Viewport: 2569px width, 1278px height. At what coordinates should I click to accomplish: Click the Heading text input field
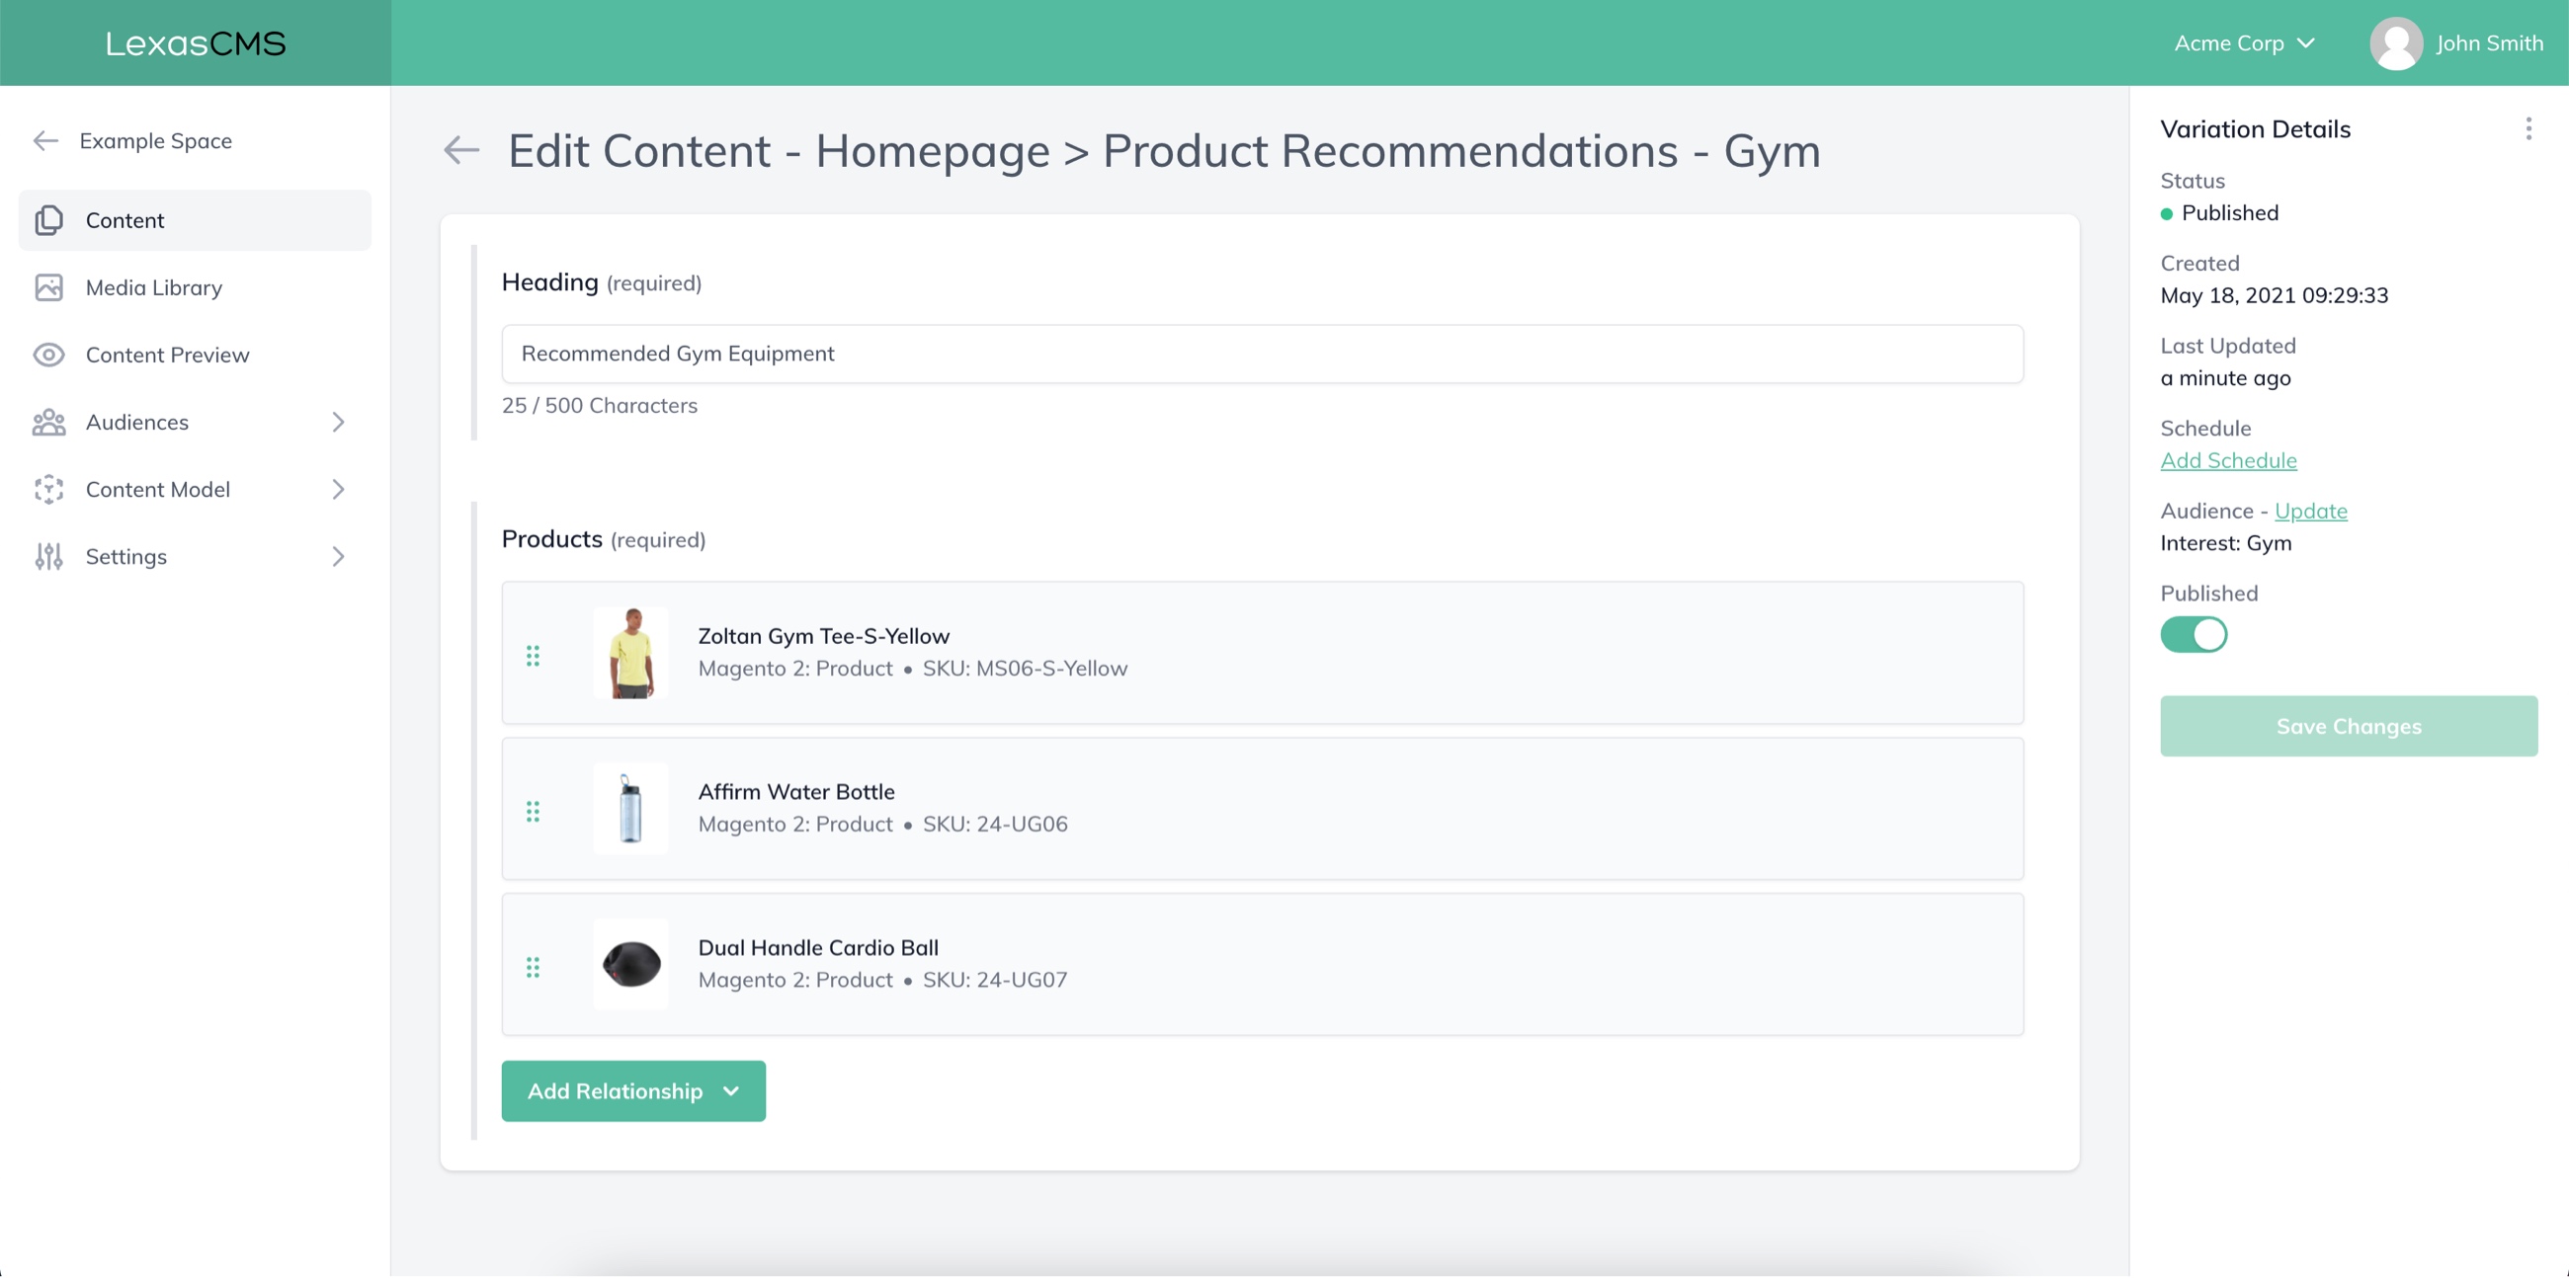[1262, 354]
